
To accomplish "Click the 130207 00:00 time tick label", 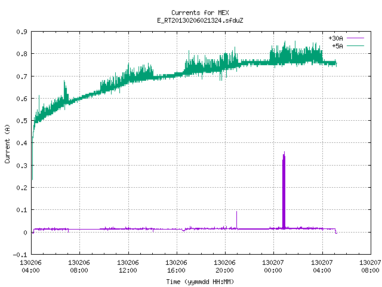I will click(x=273, y=267).
